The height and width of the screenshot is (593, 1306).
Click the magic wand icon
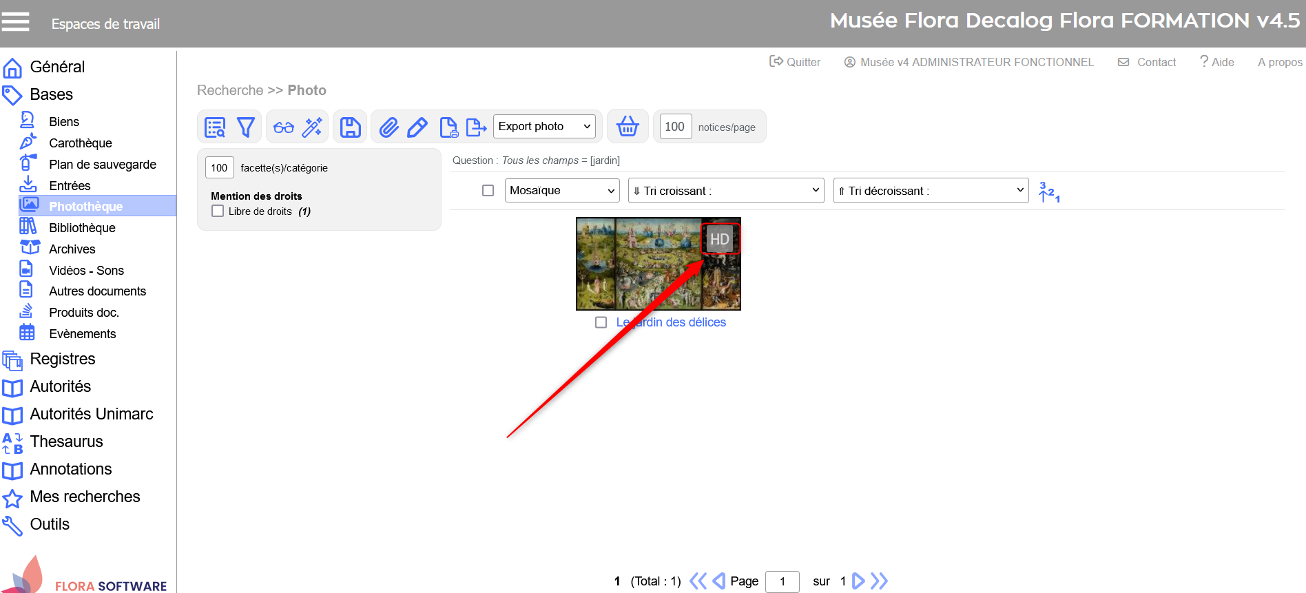[x=312, y=127]
